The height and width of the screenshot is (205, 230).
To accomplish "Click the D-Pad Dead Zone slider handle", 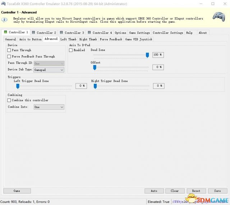I will (x=147, y=55).
